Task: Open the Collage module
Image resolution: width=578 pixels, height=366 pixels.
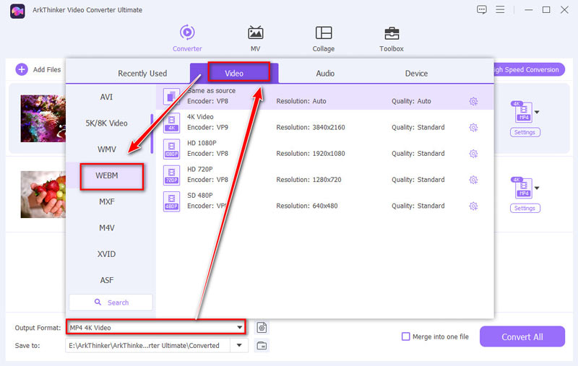Action: [324, 38]
